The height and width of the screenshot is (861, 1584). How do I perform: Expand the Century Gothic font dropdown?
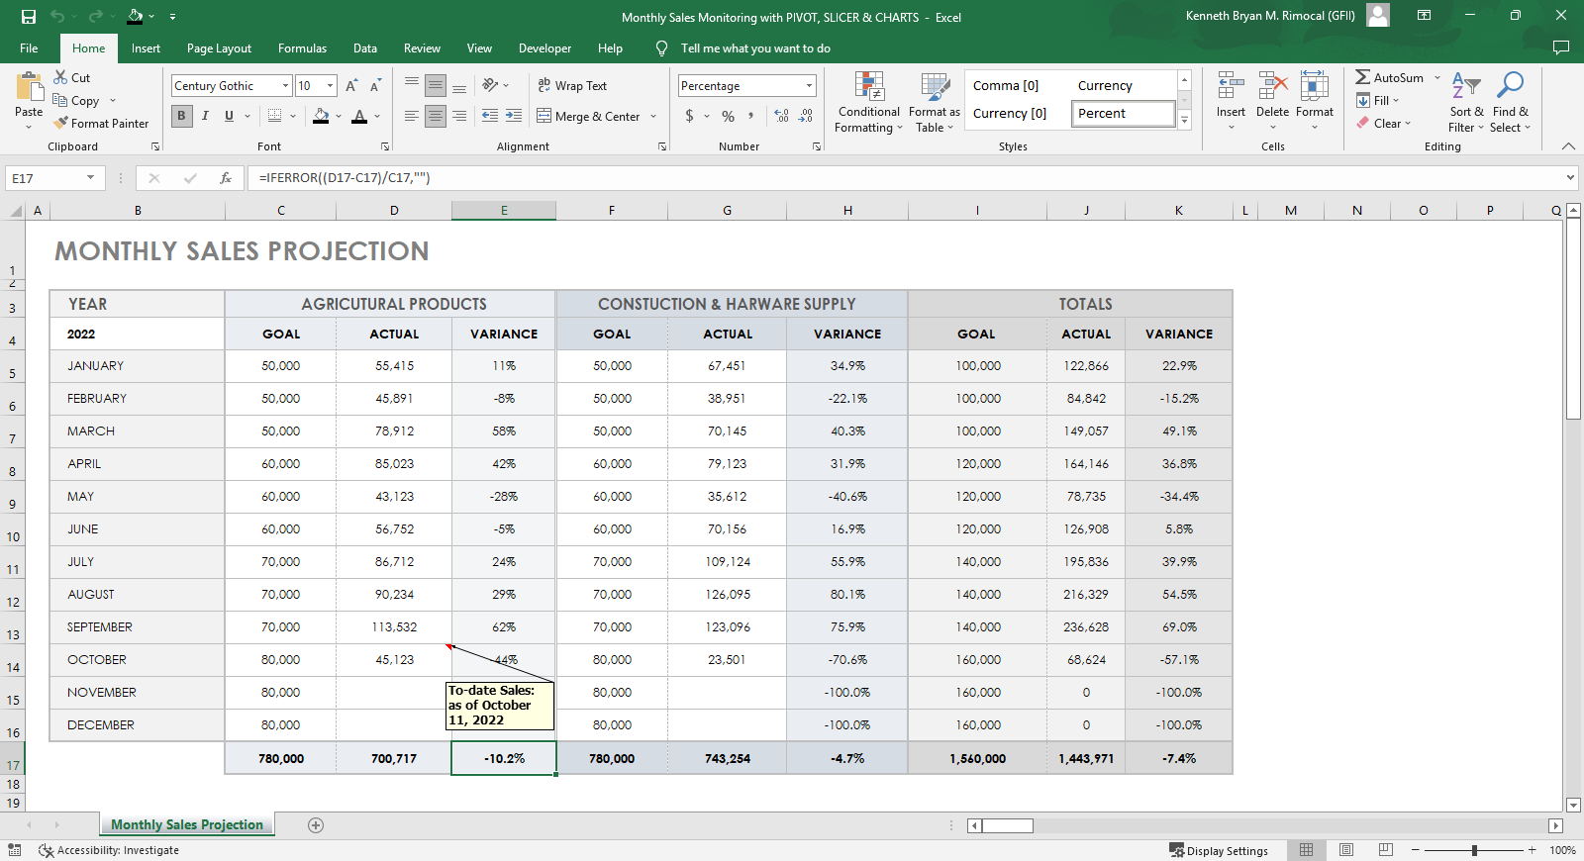(285, 86)
